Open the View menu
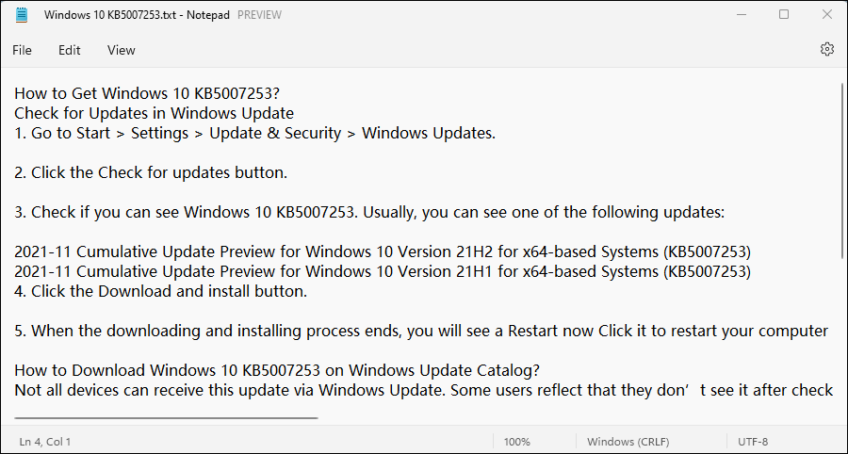Viewport: 848px width, 454px height. [x=121, y=50]
